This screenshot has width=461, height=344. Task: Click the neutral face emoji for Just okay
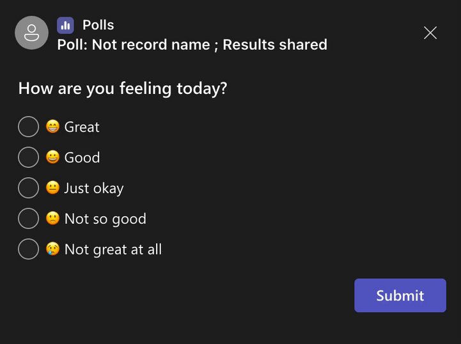coord(53,188)
